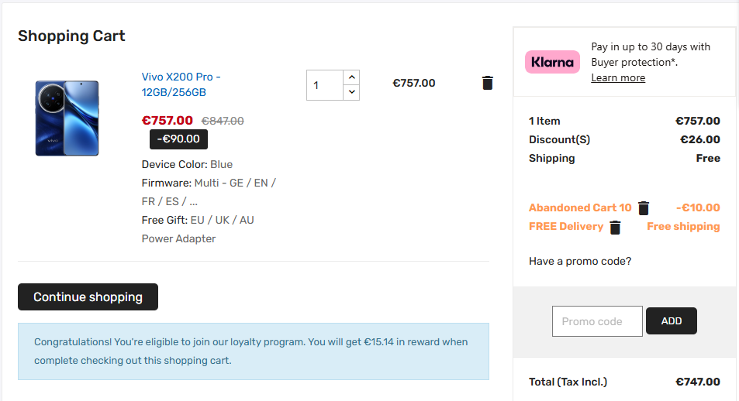
Task: Delete Vivo X200 Pro from cart
Action: (487, 83)
